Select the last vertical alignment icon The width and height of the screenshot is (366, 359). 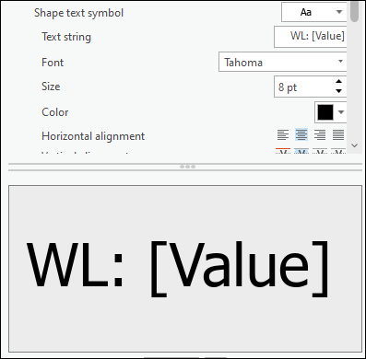click(338, 151)
